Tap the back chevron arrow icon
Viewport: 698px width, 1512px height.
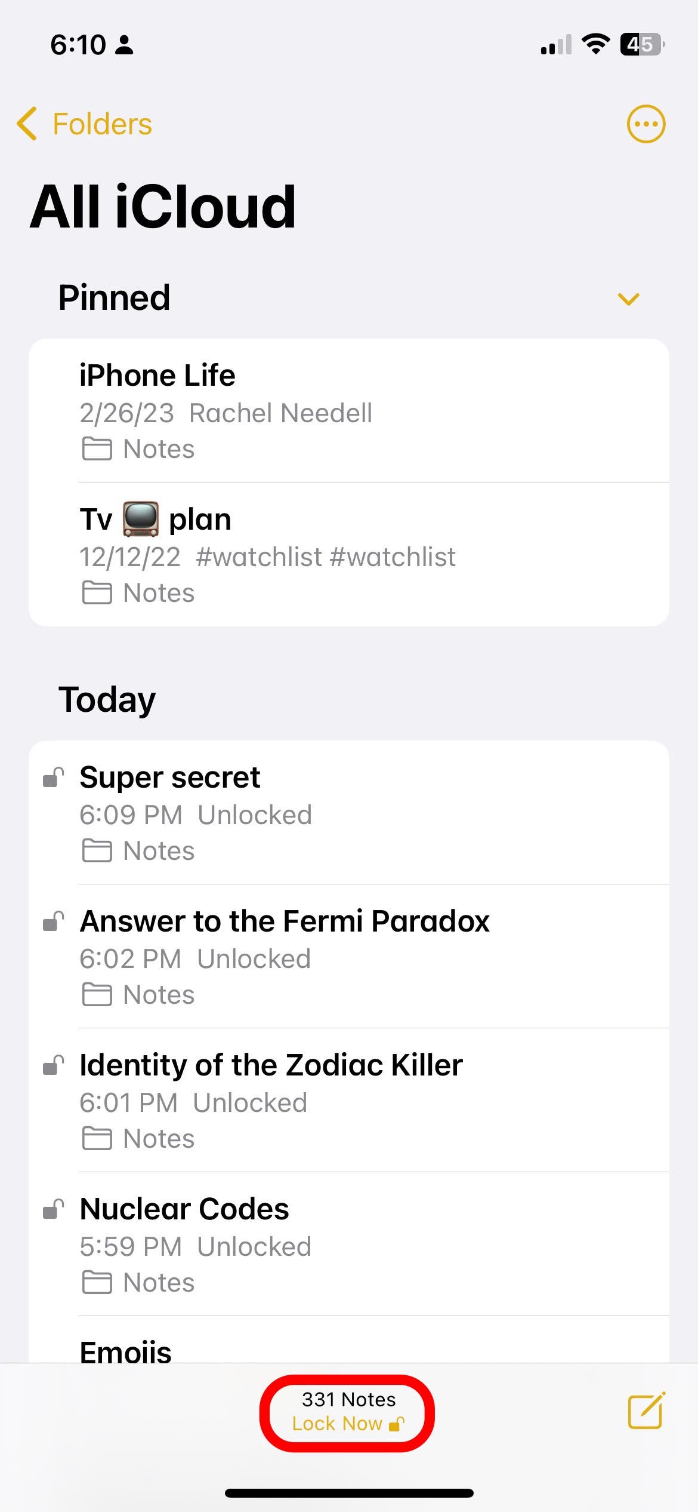coord(27,124)
